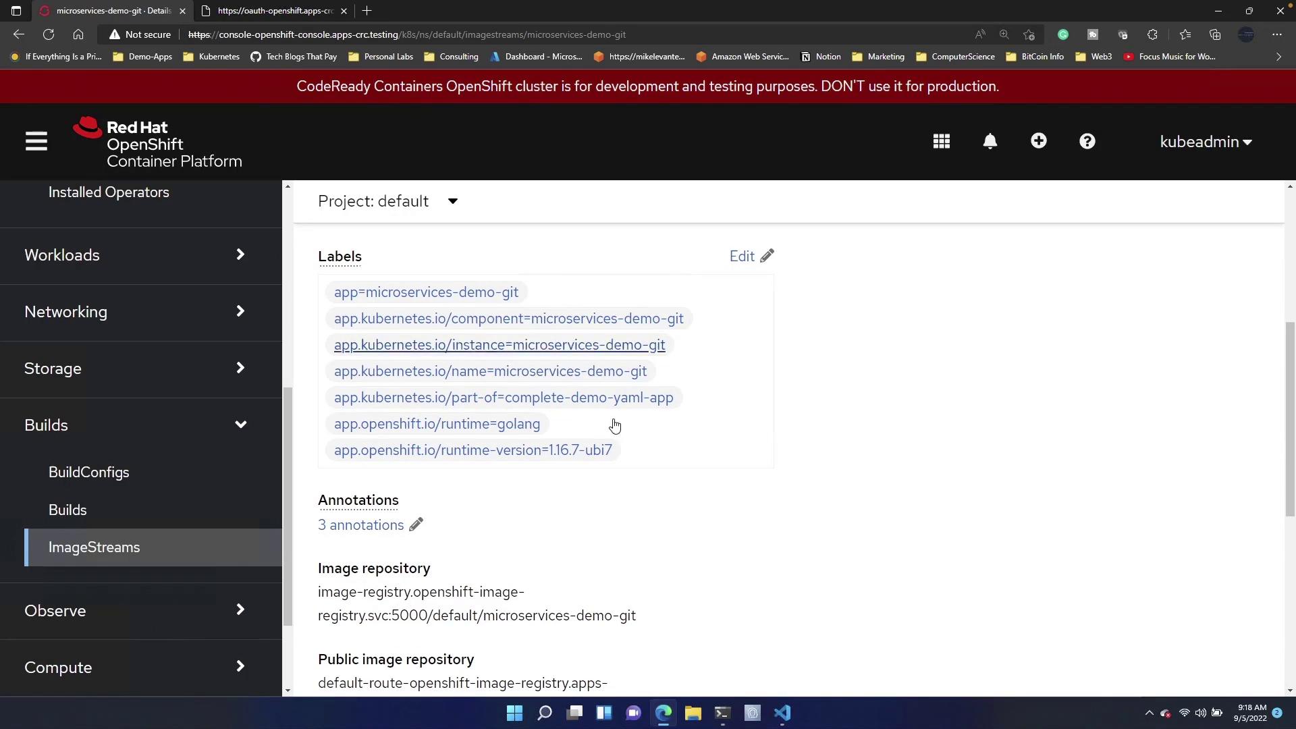Open the Project: default dropdown

coord(388,201)
